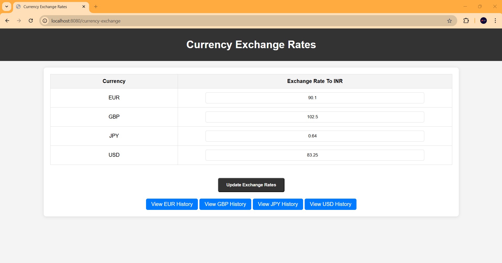This screenshot has width=502, height=263.
Task: Open the Chrome profile avatar
Action: coord(483,21)
